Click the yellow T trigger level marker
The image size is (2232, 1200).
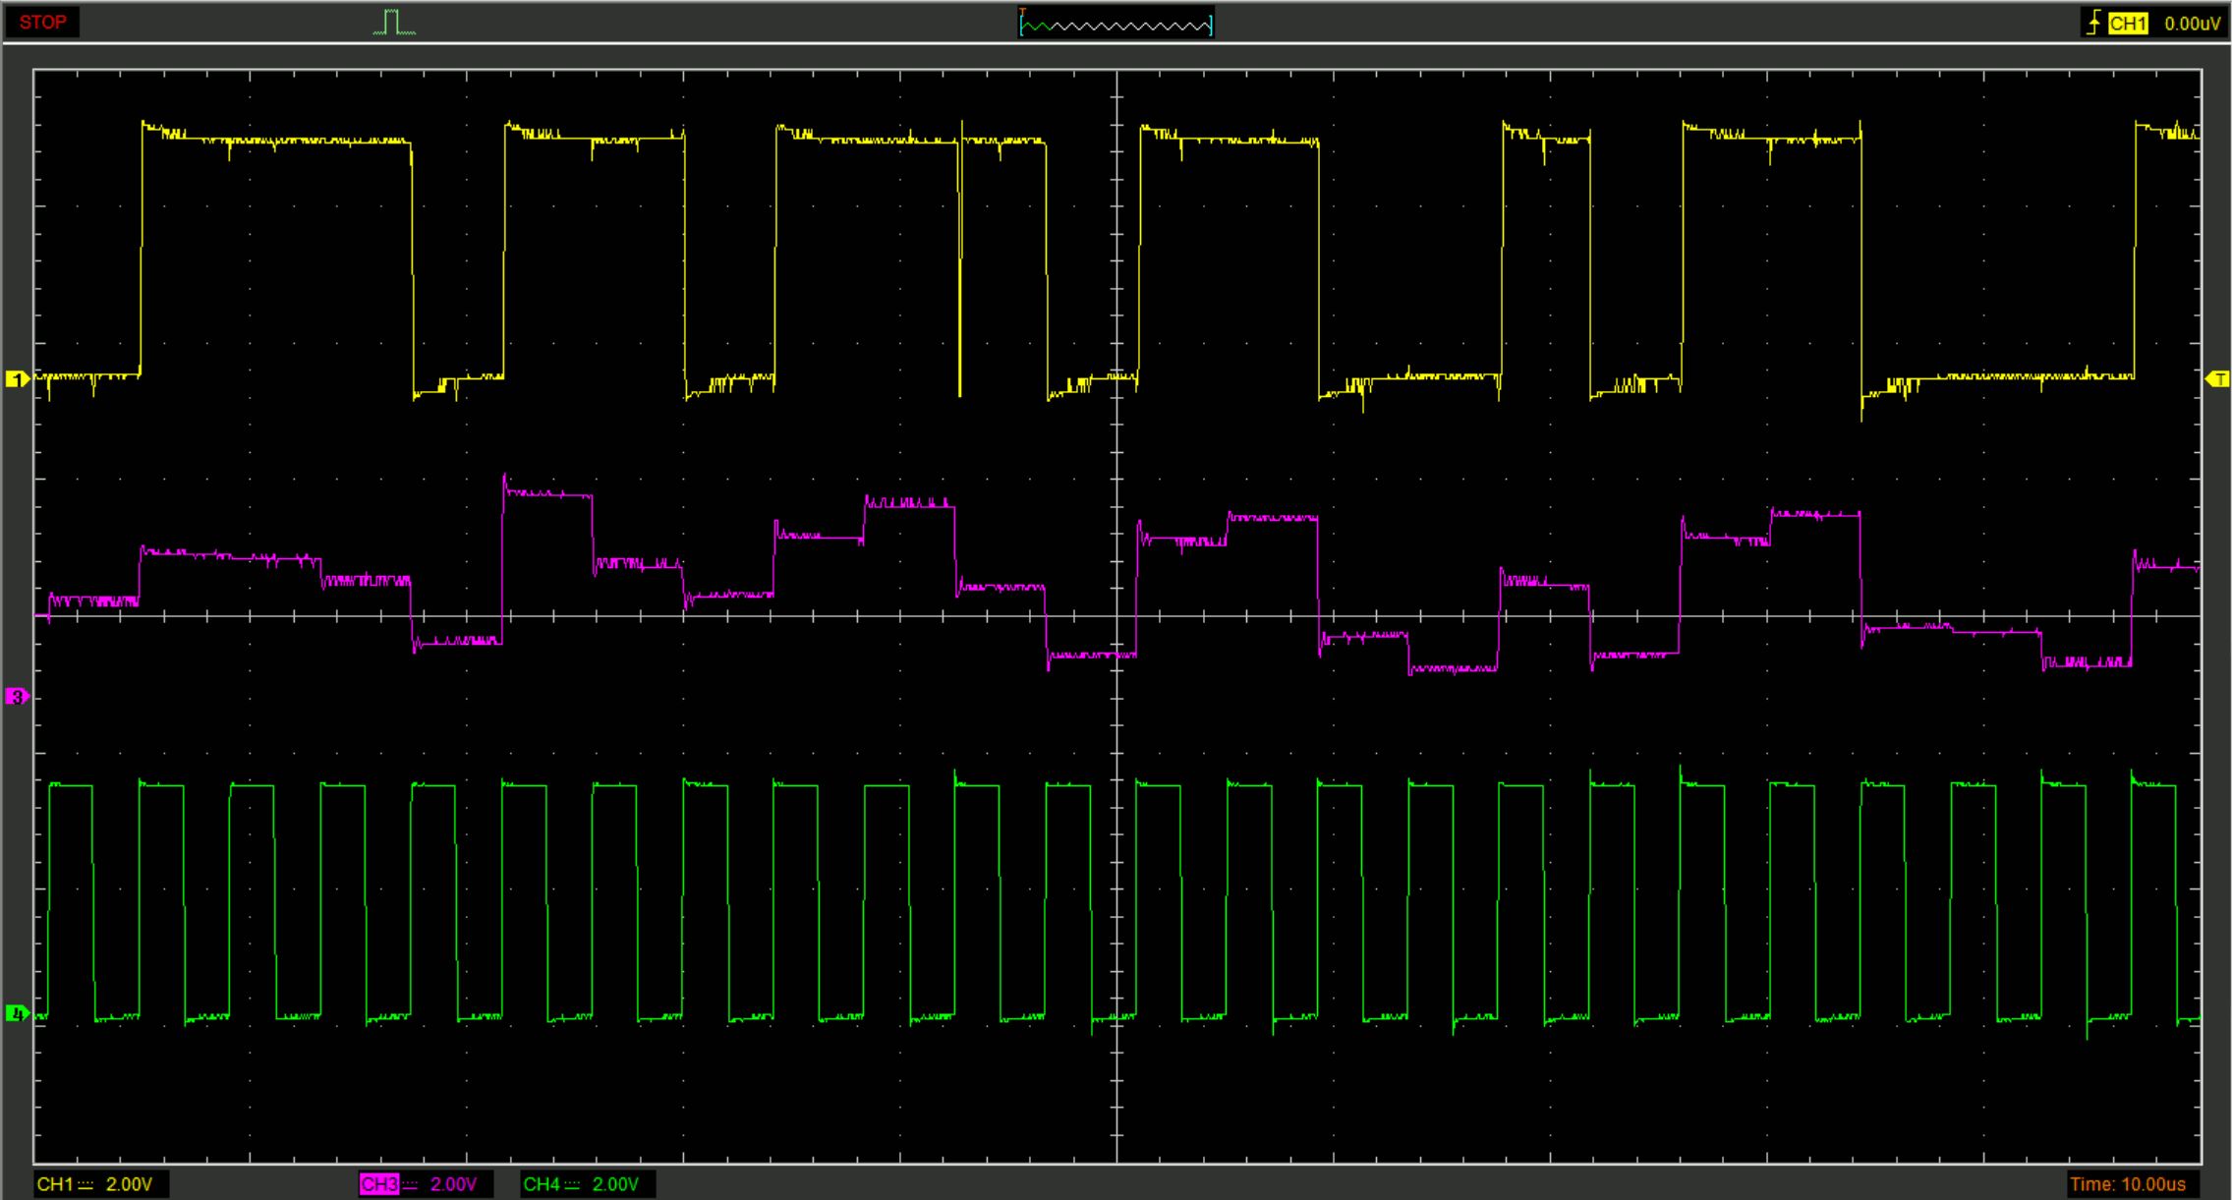pos(2217,378)
